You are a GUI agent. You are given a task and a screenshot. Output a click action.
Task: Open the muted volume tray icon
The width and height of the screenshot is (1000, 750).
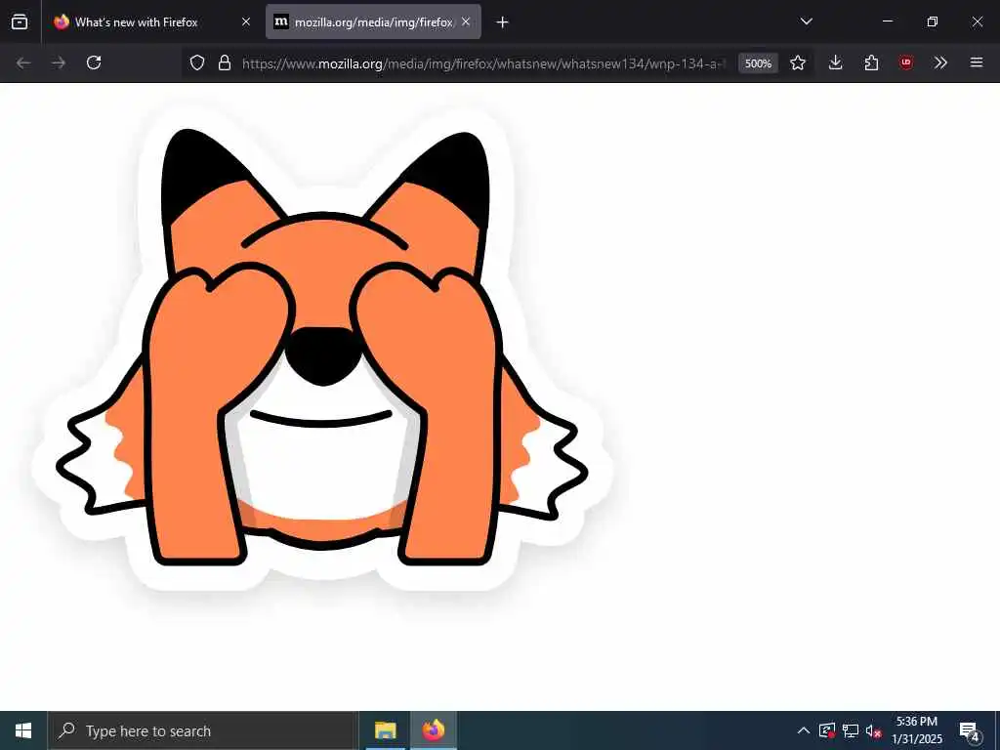click(873, 730)
